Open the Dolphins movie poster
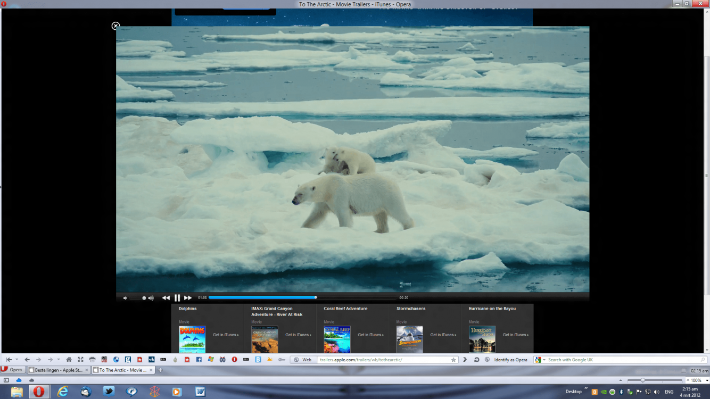Image resolution: width=710 pixels, height=399 pixels. click(x=192, y=339)
